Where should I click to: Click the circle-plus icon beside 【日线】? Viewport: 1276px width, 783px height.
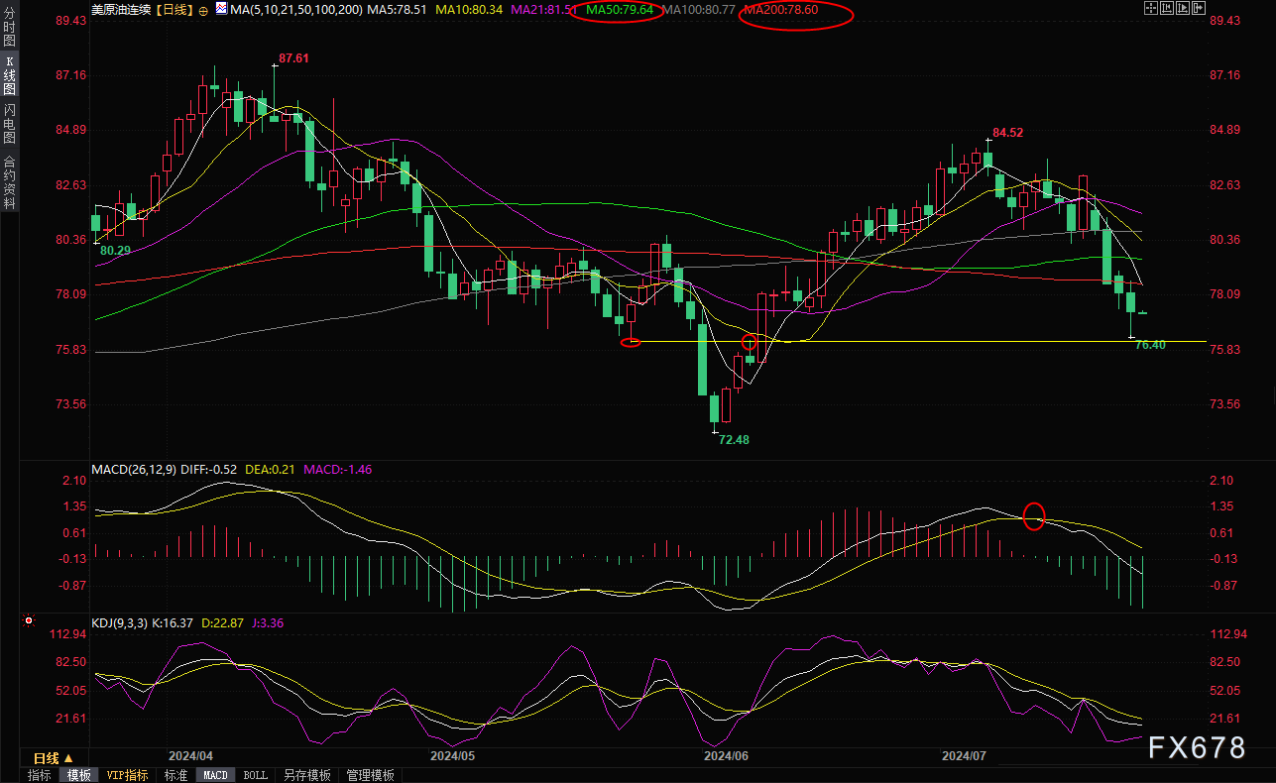click(x=203, y=10)
